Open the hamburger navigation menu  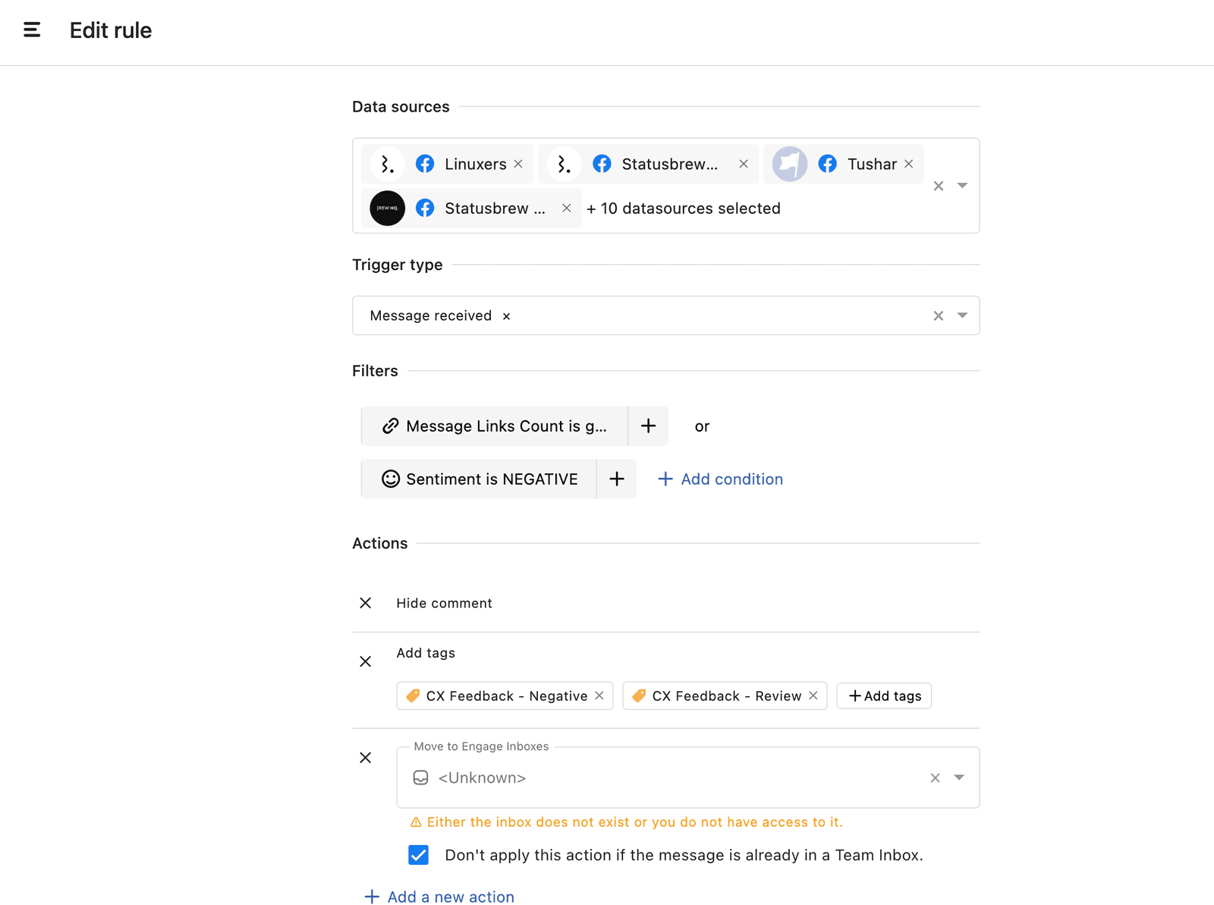32,30
